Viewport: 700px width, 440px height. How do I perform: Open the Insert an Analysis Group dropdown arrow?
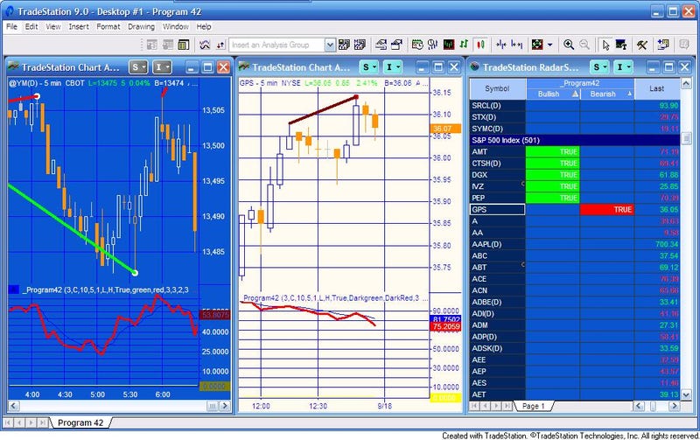330,45
